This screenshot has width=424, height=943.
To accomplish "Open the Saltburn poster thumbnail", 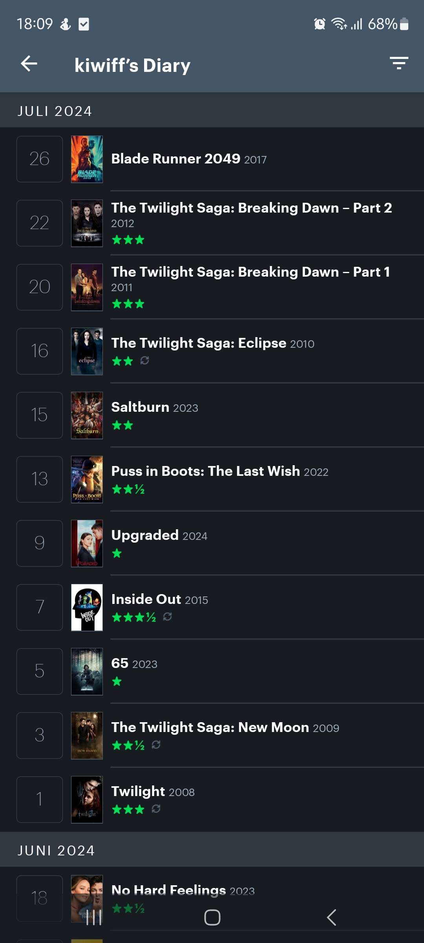I will pos(87,415).
